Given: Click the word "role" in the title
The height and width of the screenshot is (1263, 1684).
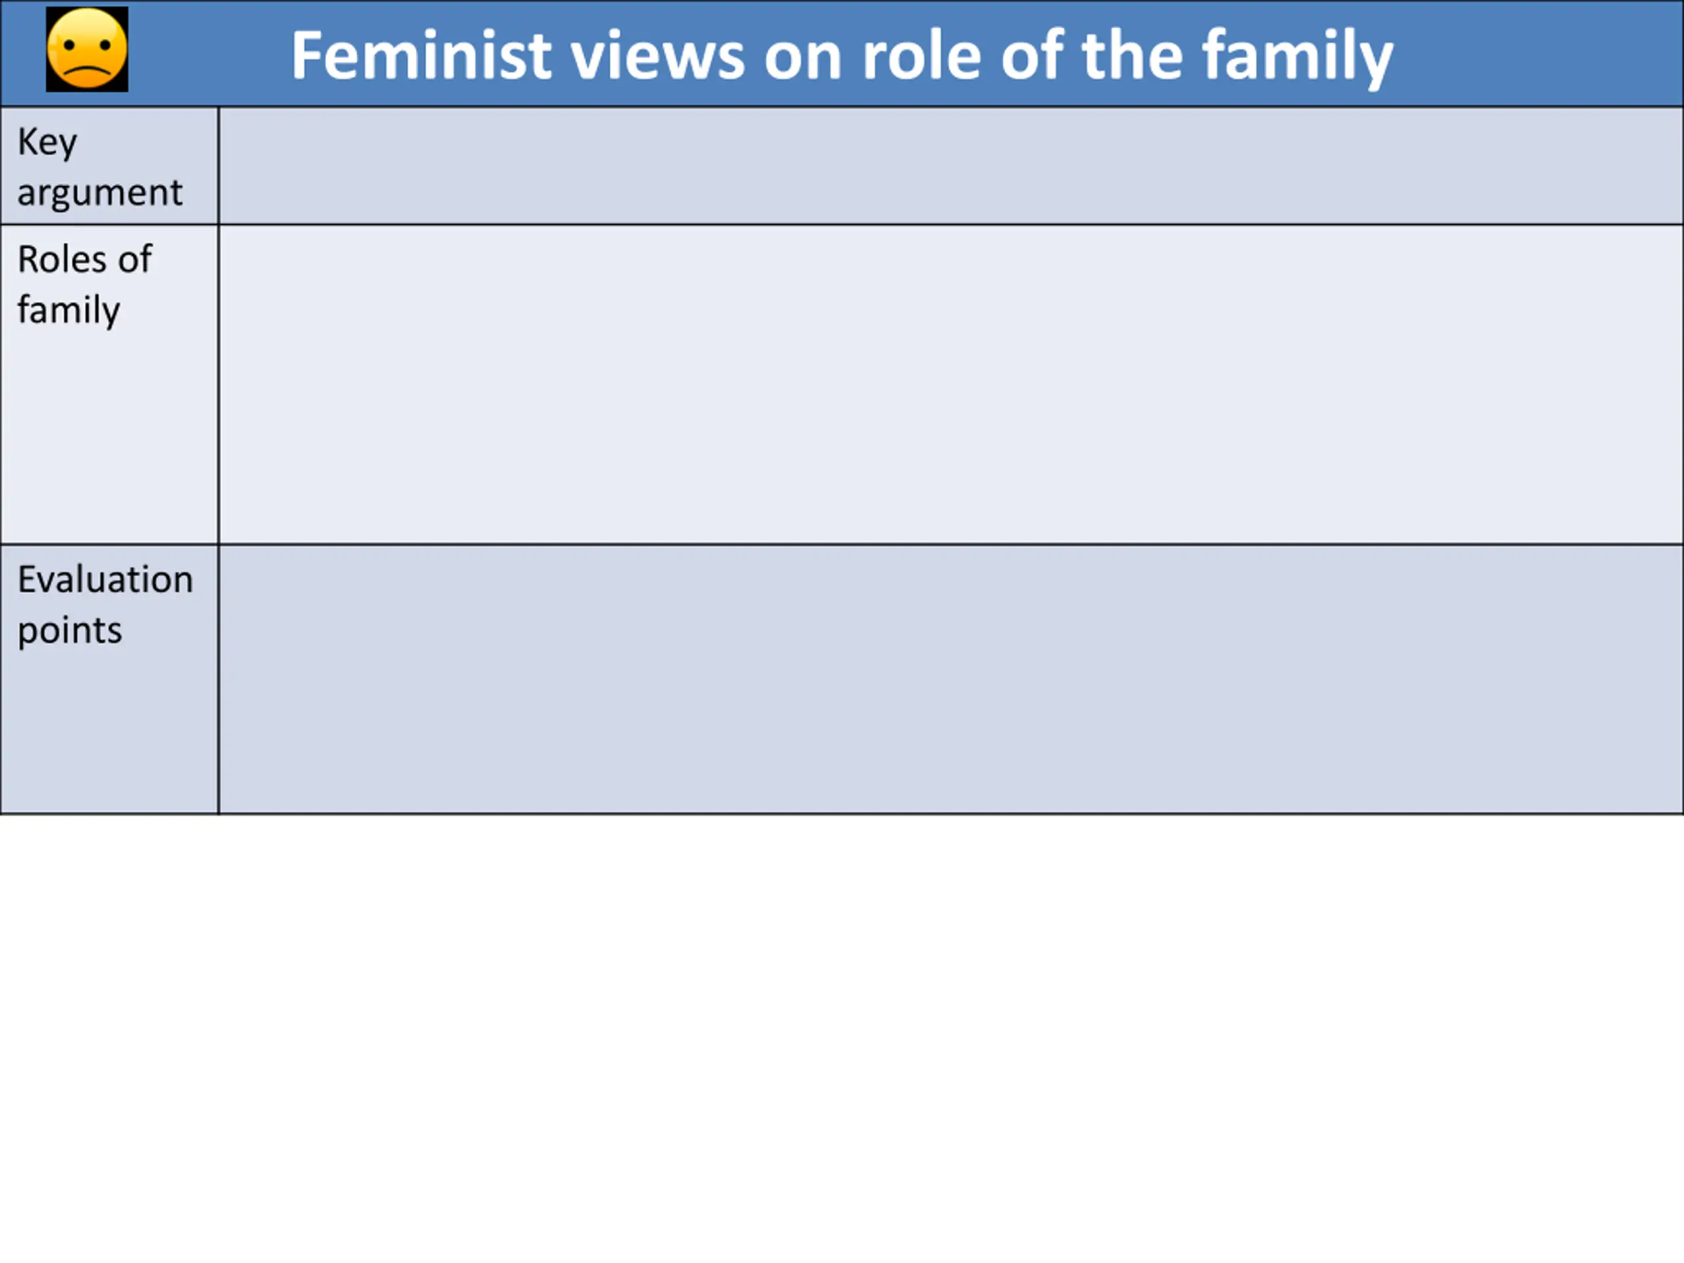Looking at the screenshot, I should point(922,55).
